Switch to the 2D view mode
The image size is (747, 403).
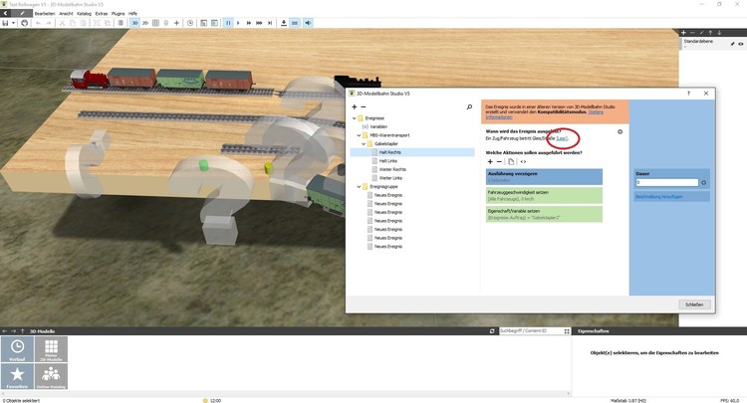144,23
